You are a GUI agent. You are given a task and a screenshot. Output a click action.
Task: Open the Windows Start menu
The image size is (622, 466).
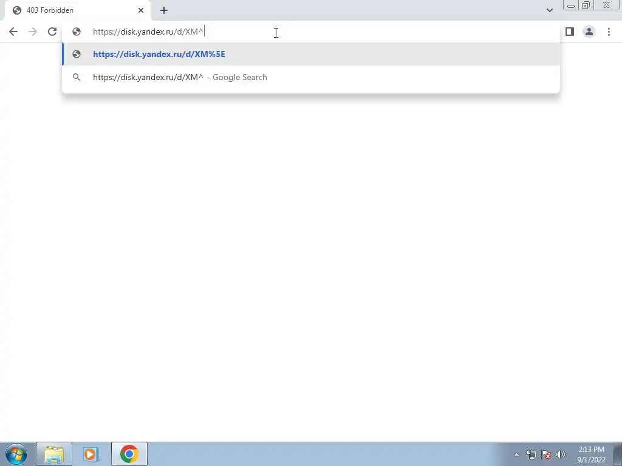[x=16, y=454]
